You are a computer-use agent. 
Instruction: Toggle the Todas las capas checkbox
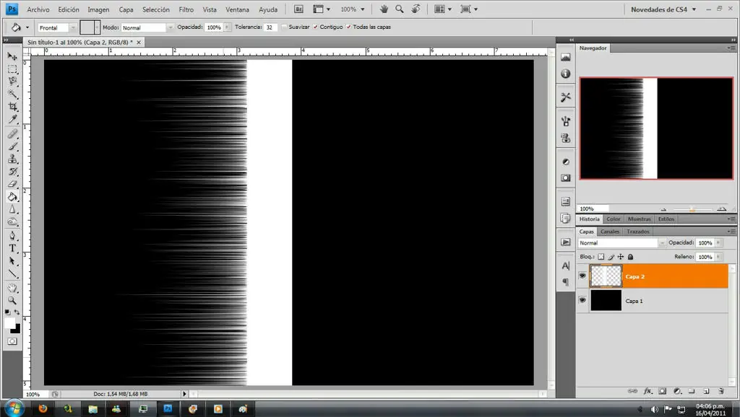click(348, 27)
